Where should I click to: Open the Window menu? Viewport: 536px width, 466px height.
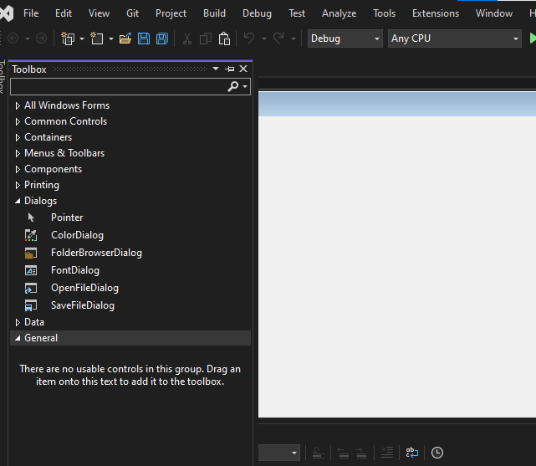[x=494, y=13]
